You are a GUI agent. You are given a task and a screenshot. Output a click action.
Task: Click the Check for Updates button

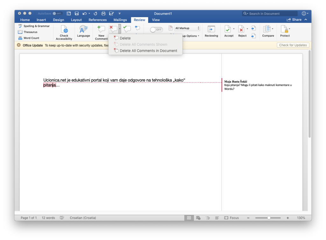click(293, 45)
